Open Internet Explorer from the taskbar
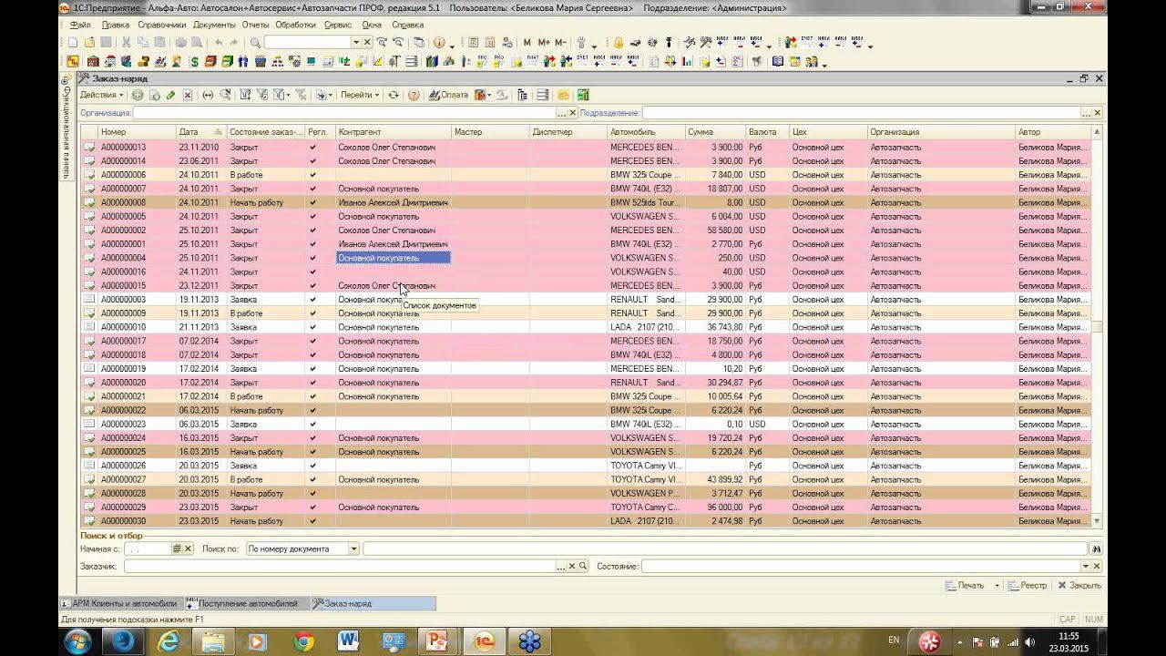Viewport: 1166px width, 656px height. pyautogui.click(x=169, y=641)
